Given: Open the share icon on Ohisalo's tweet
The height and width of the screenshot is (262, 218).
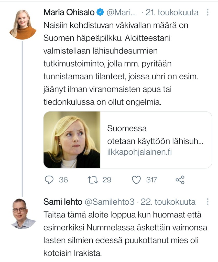Looking at the screenshot, I should 180,180.
